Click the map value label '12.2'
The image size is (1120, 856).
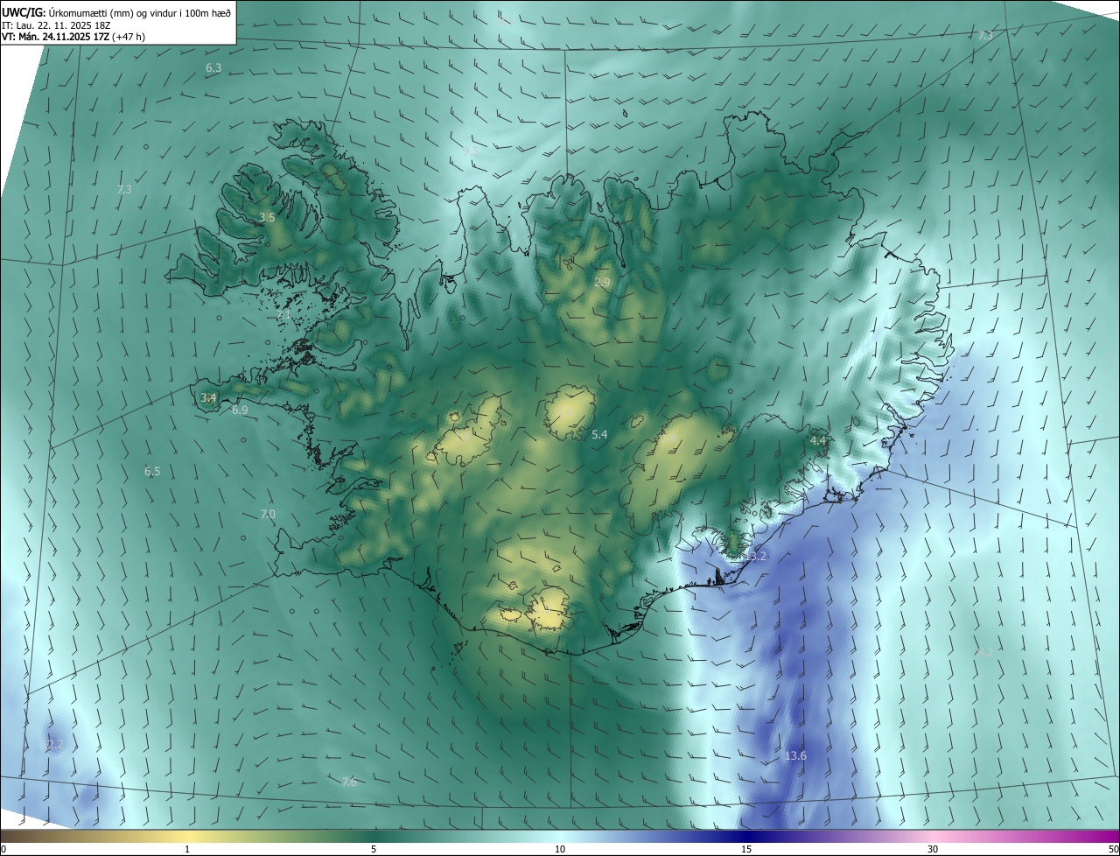54,744
